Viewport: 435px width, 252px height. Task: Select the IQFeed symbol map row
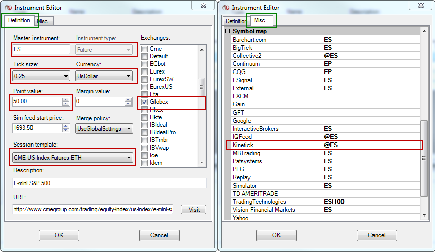click(x=325, y=137)
